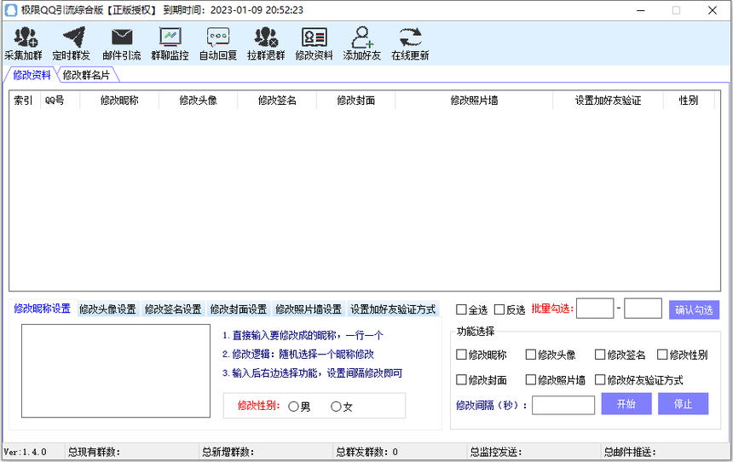Click the 确认勾选 button
This screenshot has height=462, width=733.
[x=694, y=309]
